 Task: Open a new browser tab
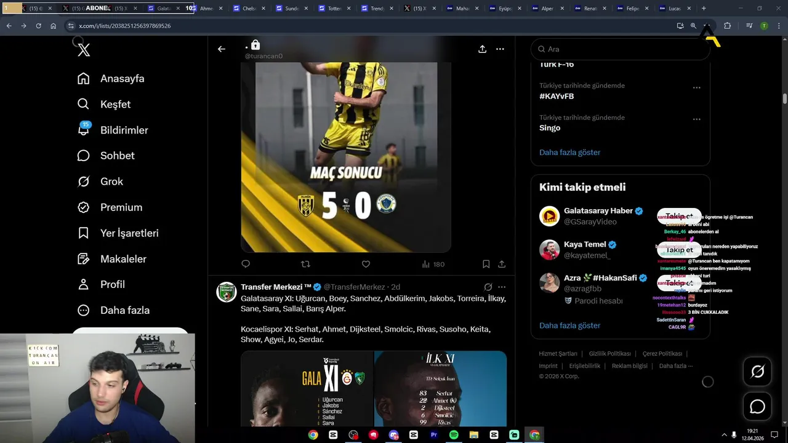point(704,9)
